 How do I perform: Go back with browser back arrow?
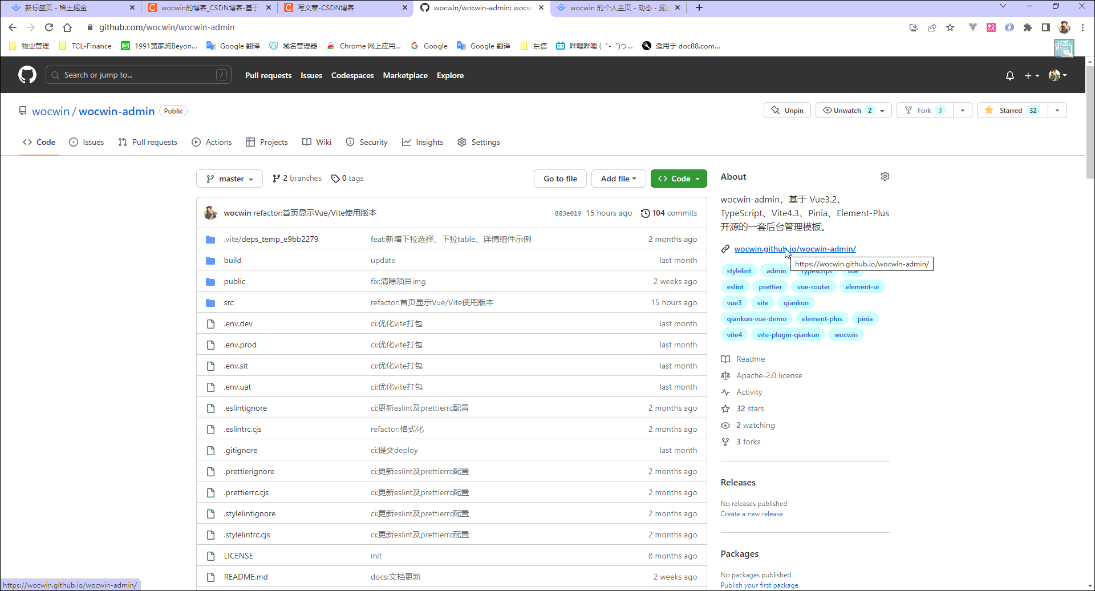coord(13,27)
